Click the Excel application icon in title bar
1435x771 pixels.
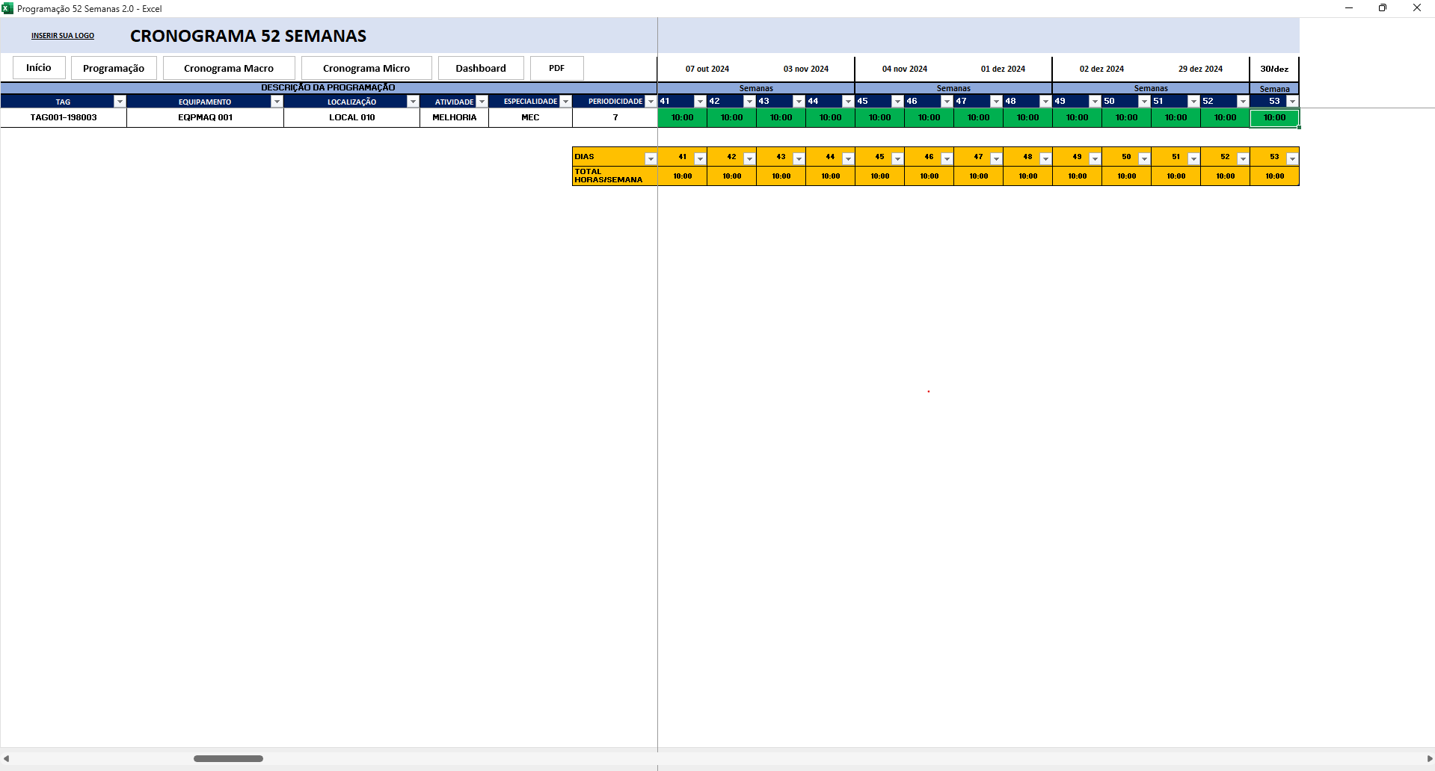[x=7, y=8]
